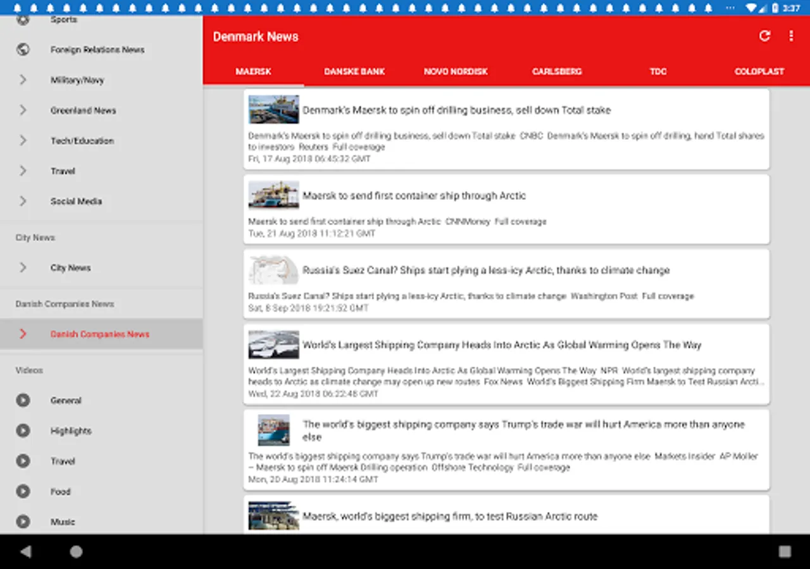
Task: Expand the Tech/Education chevron
Action: (x=23, y=140)
